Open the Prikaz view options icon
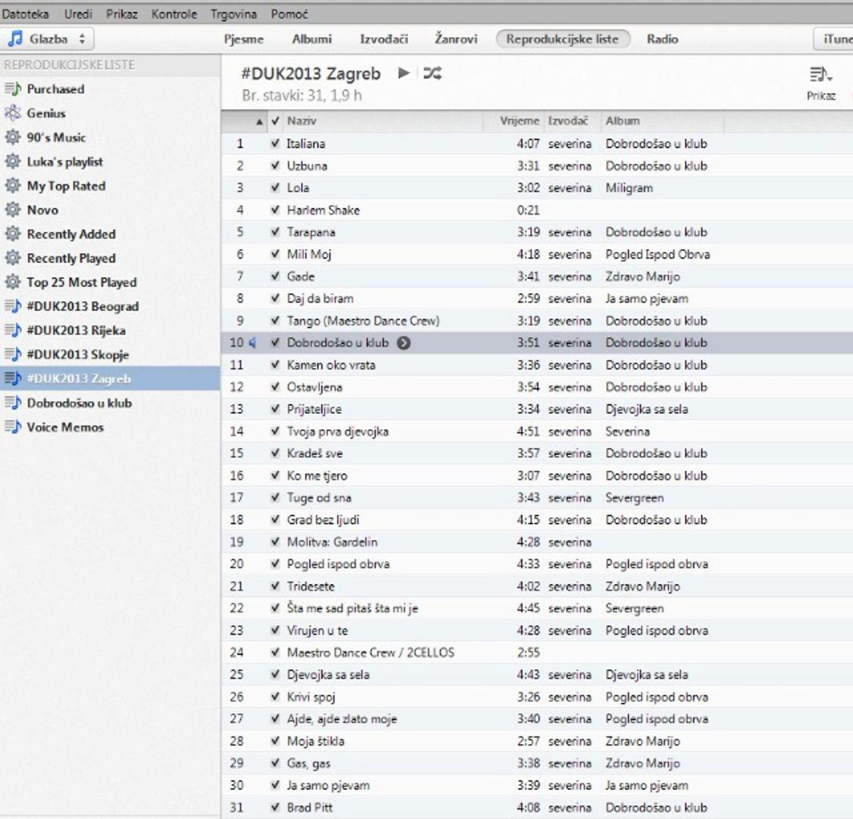Screen dimensions: 853x819 (x=820, y=75)
